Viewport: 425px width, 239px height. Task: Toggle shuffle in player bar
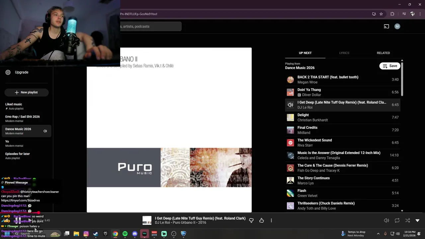(407, 220)
